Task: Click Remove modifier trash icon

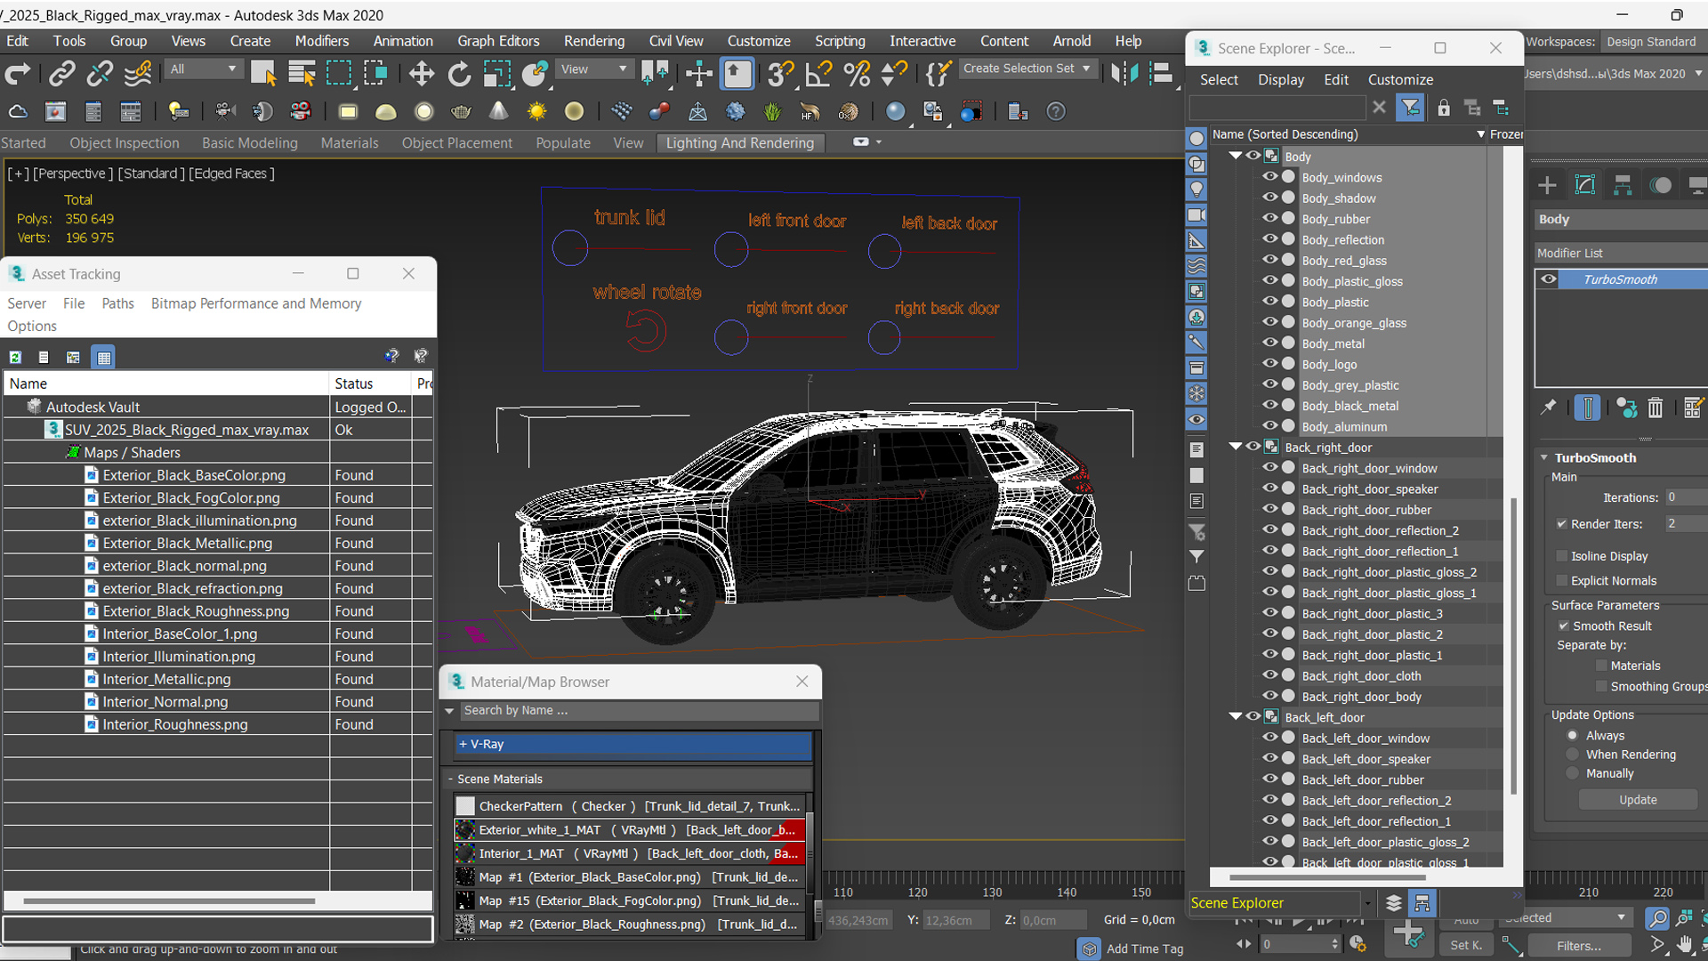Action: click(x=1655, y=408)
